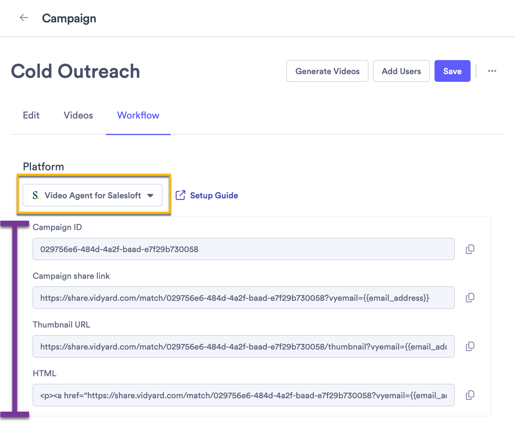Image resolution: width=515 pixels, height=446 pixels.
Task: Open the more options ellipsis menu
Action: (x=492, y=71)
